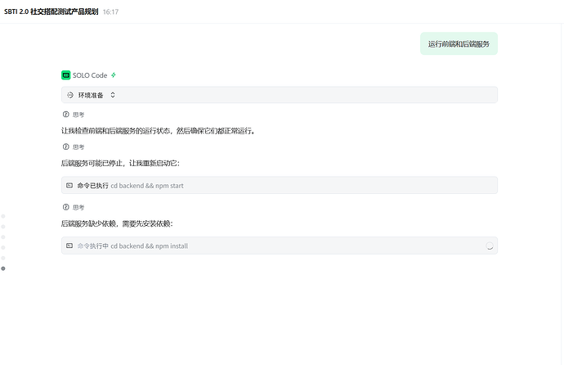Viewport: 564px width, 365px height.
Task: Click the 思考 icon above 后端服务缺少依赖
Action: [x=66, y=207]
